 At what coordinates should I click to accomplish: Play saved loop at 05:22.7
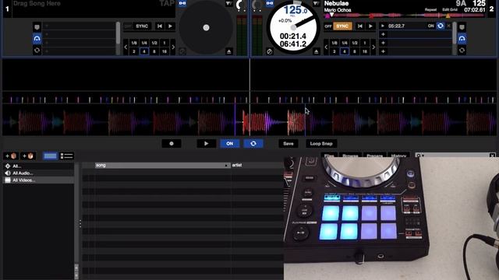[383, 26]
